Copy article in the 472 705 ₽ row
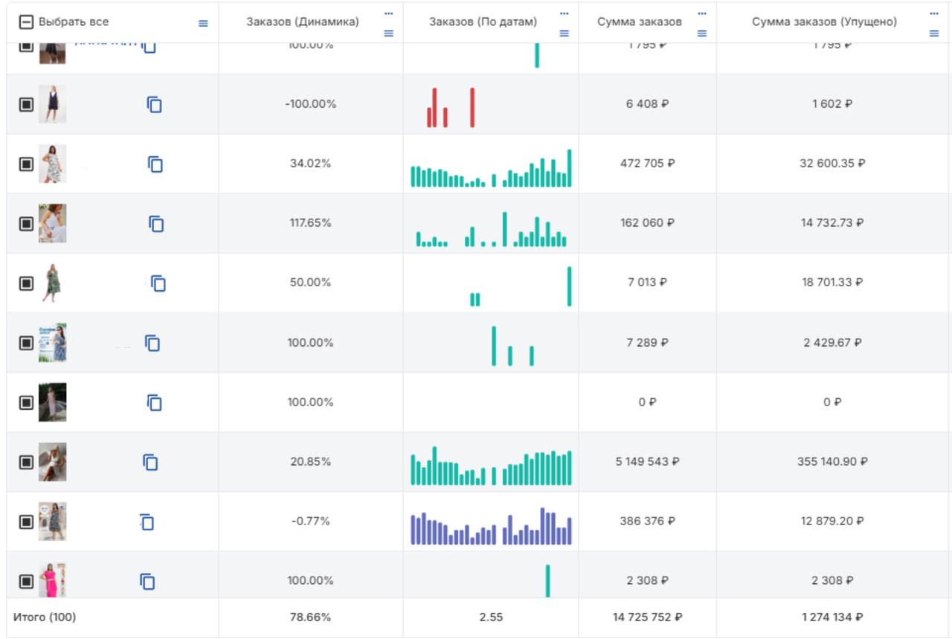The image size is (952, 639). (x=155, y=164)
